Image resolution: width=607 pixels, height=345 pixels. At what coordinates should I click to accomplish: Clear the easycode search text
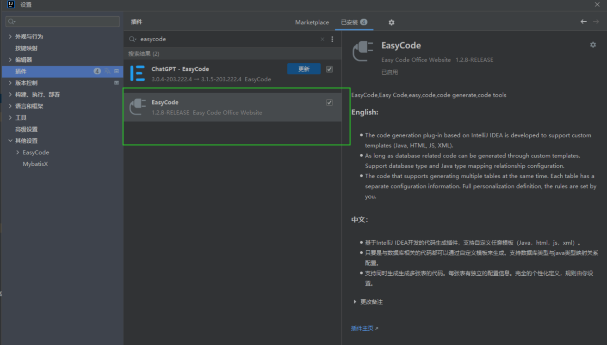point(322,39)
